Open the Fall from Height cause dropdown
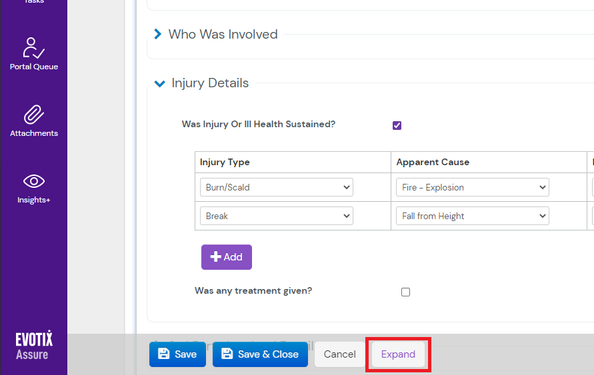The image size is (594, 375). (x=472, y=216)
